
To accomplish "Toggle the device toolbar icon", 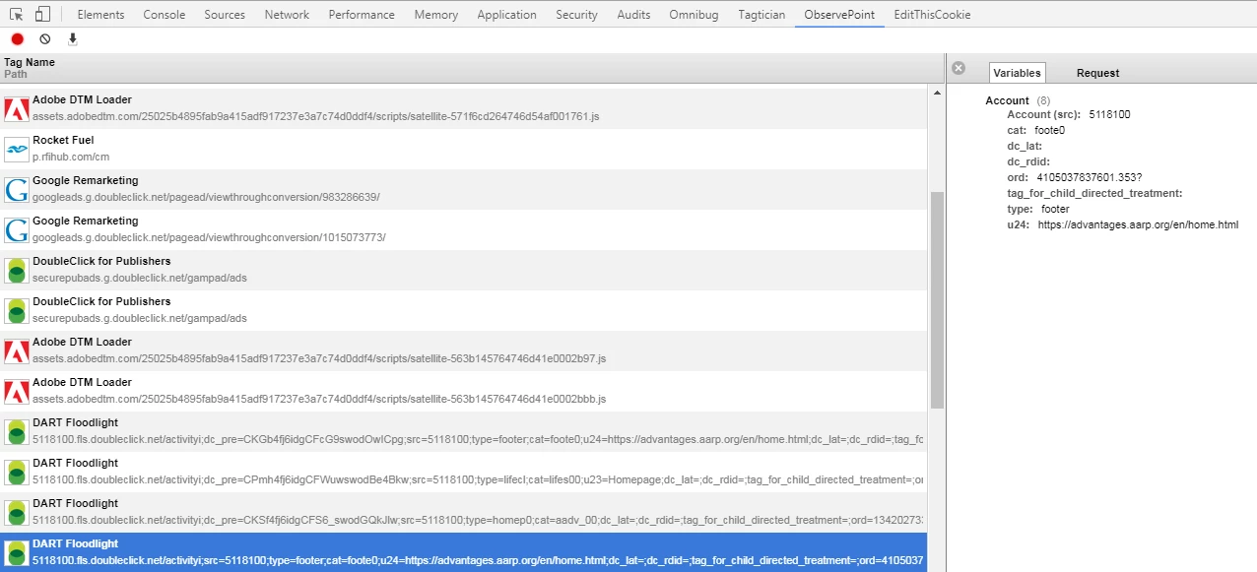I will tap(42, 14).
